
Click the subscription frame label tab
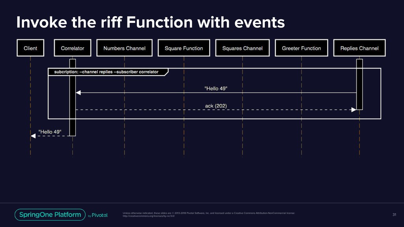(108, 72)
